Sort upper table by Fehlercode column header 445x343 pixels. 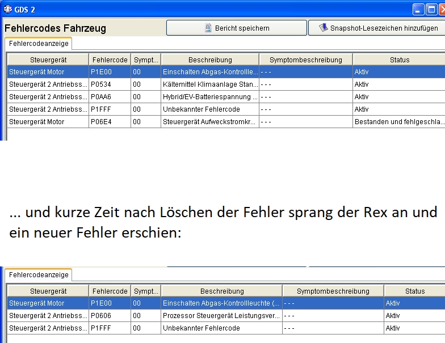pos(110,60)
